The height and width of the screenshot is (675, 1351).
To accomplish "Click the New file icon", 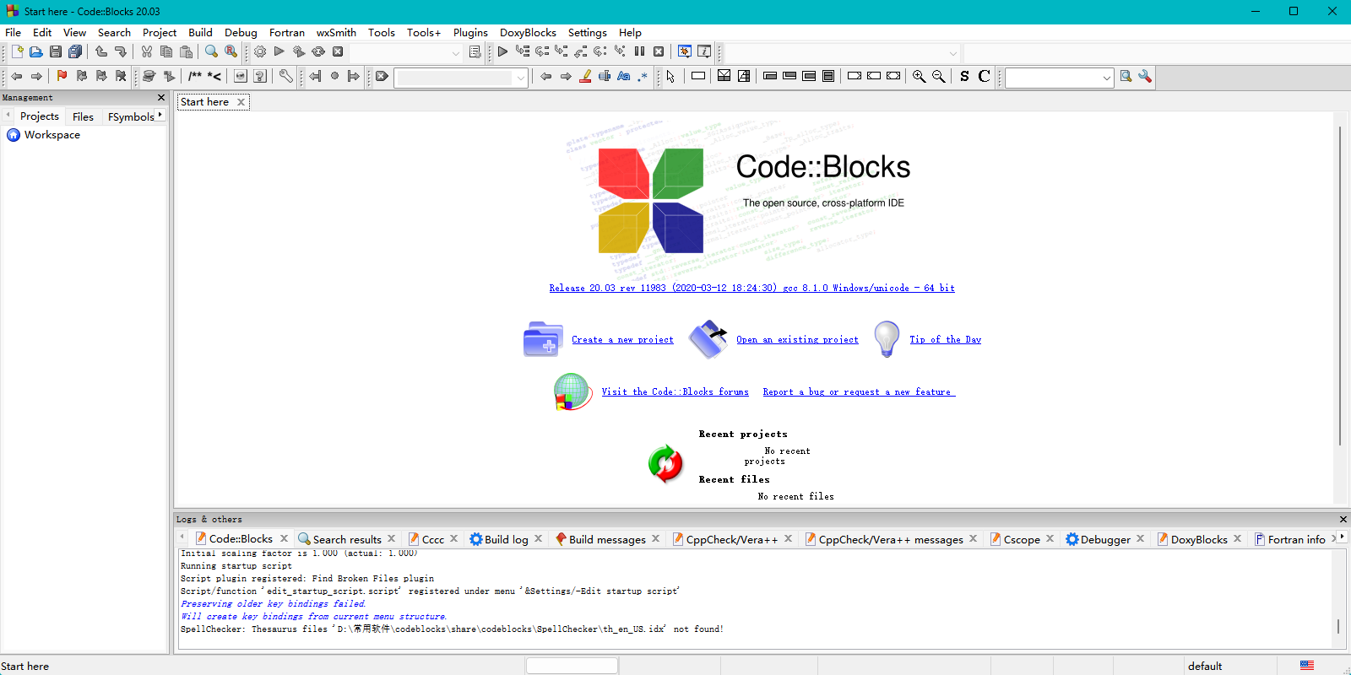I will [17, 52].
